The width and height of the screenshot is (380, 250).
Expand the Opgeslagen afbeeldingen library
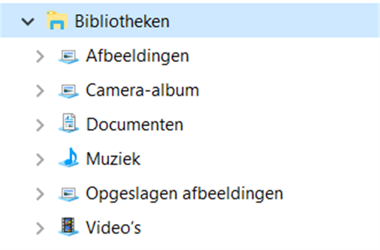[40, 194]
